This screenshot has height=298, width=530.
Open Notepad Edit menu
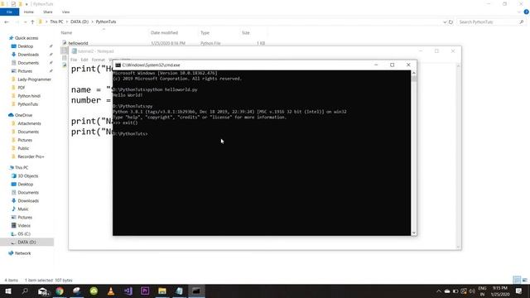click(84, 60)
